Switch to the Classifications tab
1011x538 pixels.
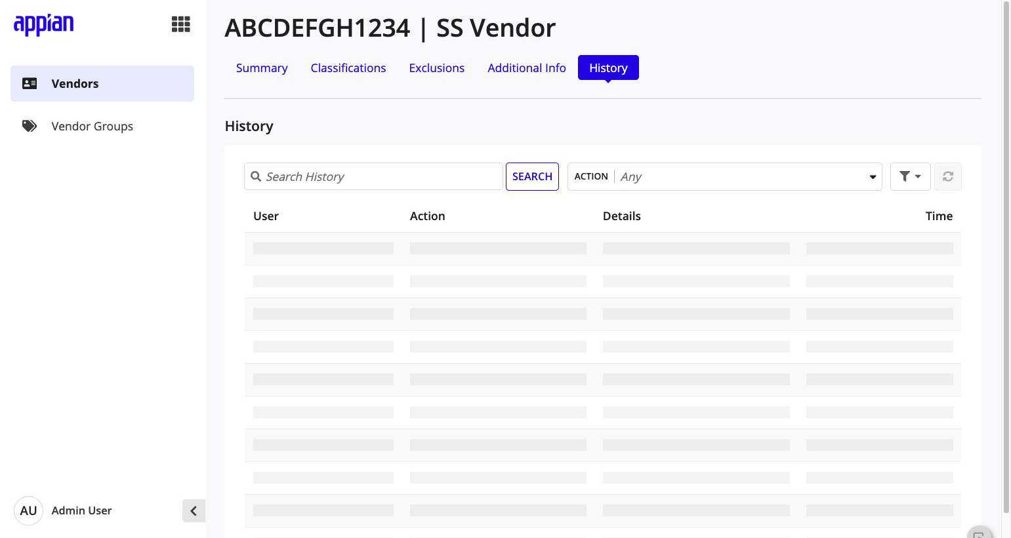point(348,68)
